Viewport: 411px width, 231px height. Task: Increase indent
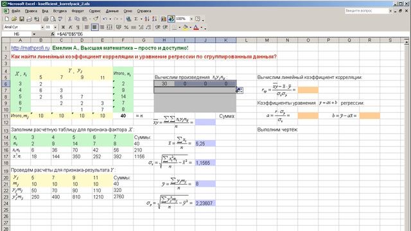pyautogui.click(x=165, y=27)
